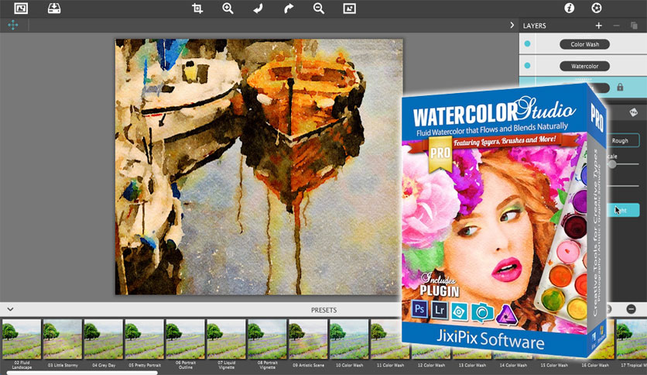Apply the 10 Color Wash preset
647x375 pixels.
349,339
